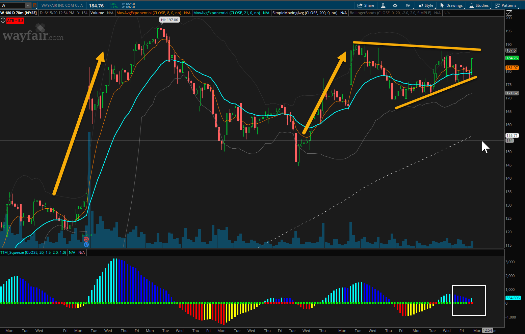The image size is (525, 334).
Task: Click the orange 181.07 axis bubble
Action: pyautogui.click(x=512, y=68)
